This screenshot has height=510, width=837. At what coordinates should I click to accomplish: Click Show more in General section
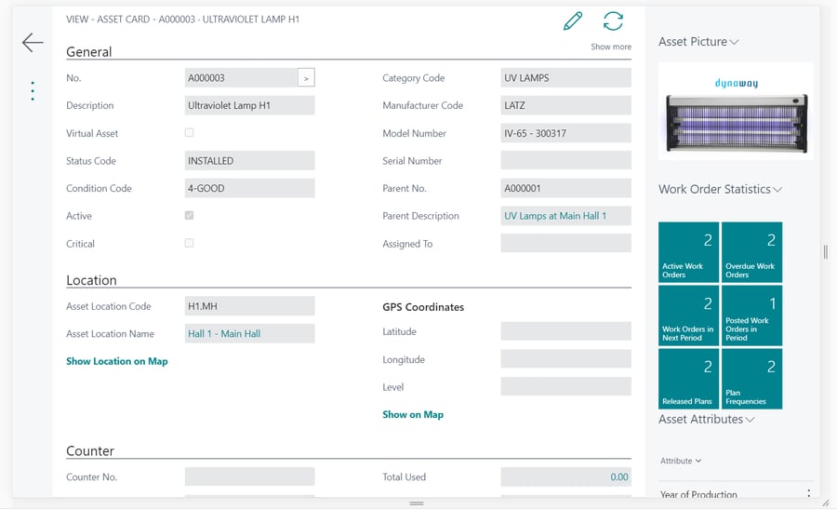tap(611, 47)
